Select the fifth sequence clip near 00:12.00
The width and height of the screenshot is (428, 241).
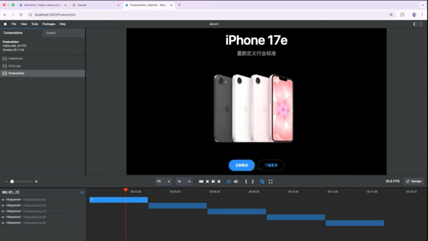tap(355, 223)
